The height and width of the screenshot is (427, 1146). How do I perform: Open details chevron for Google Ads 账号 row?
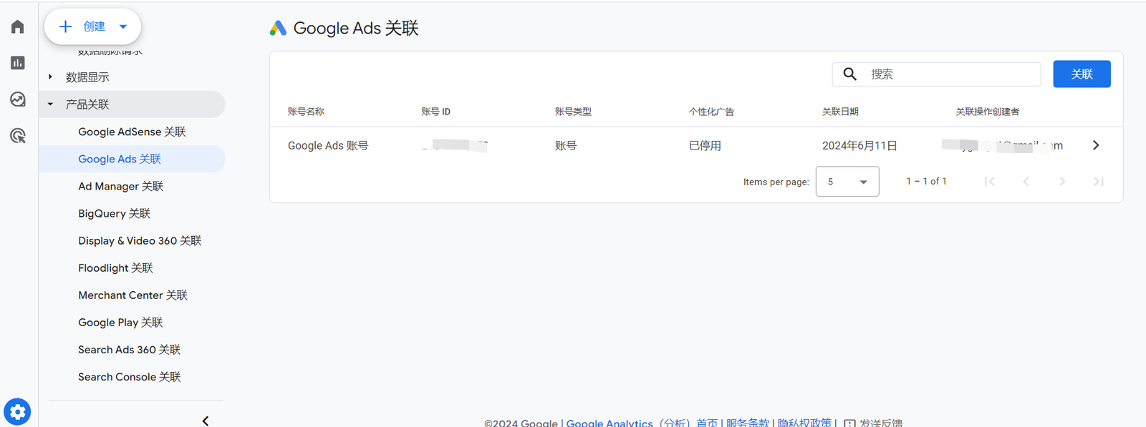tap(1096, 145)
